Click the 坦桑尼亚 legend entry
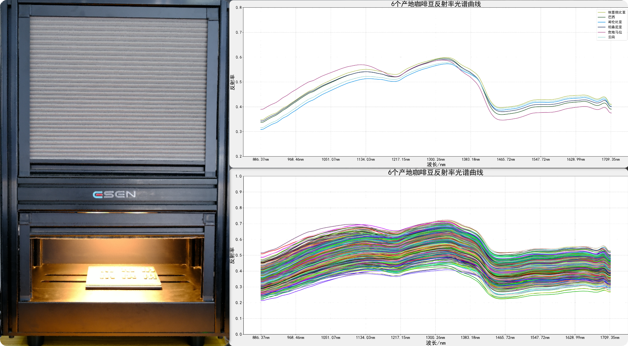Image resolution: width=628 pixels, height=346 pixels. (615, 27)
